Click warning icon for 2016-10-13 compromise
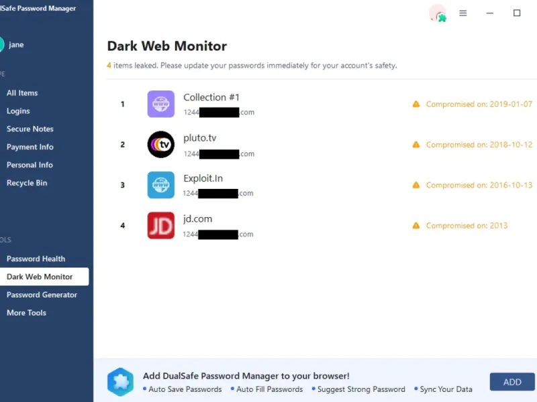Viewport: 537px width, 402px height. (416, 185)
